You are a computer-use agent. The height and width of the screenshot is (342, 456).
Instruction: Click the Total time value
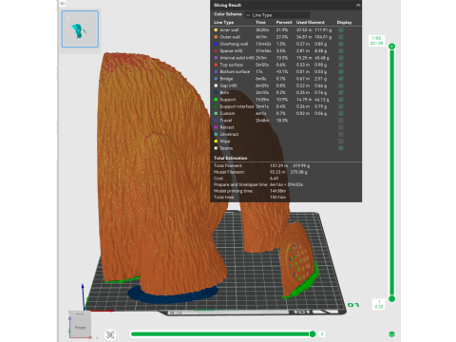coord(277,198)
